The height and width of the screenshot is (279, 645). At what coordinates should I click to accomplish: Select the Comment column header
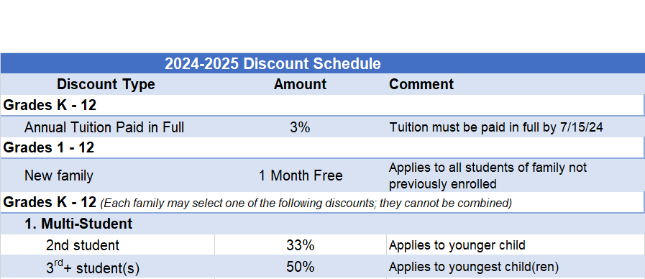421,84
